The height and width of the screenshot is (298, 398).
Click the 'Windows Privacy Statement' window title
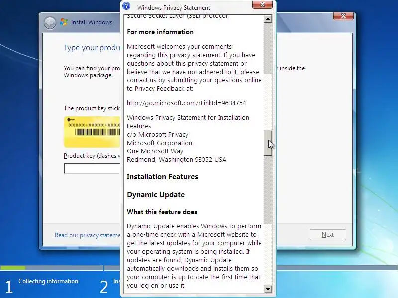pos(174,8)
